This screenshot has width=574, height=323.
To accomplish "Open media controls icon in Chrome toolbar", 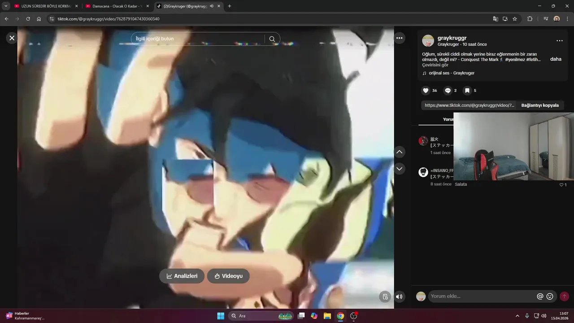I will coord(546,19).
